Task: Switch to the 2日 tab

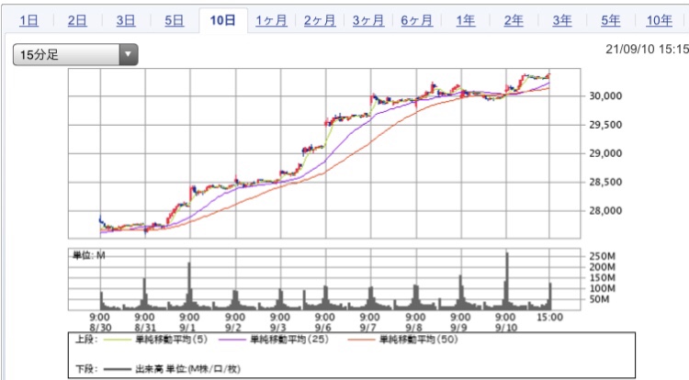Action: (77, 19)
